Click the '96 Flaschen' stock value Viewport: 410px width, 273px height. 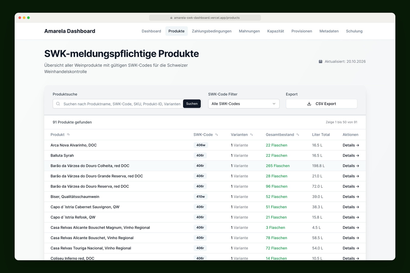(x=277, y=186)
